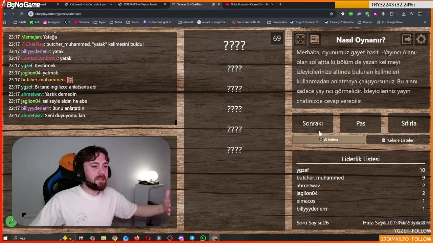Click the top large ???? hidden word

click(234, 45)
